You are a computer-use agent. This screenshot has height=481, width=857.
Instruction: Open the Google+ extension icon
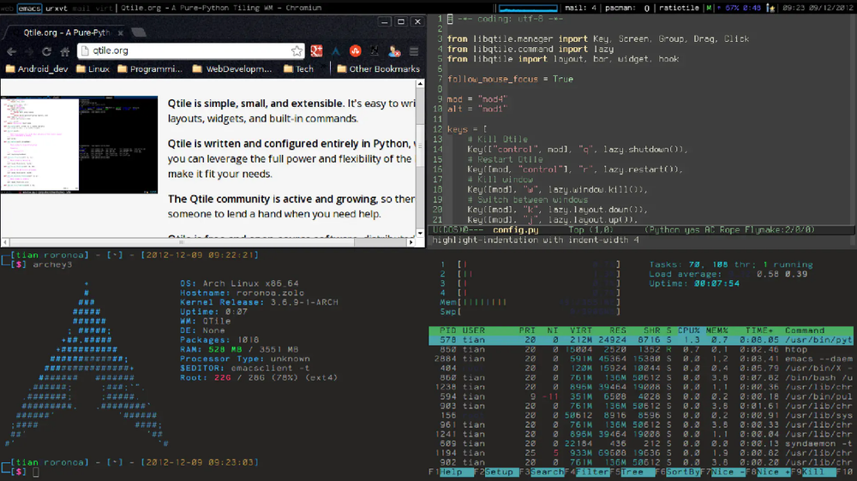[316, 50]
